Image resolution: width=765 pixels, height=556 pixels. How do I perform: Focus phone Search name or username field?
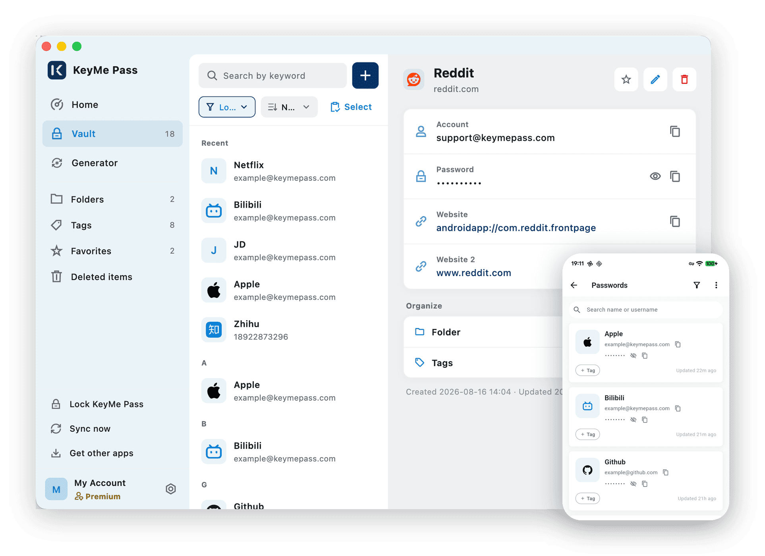tap(645, 310)
